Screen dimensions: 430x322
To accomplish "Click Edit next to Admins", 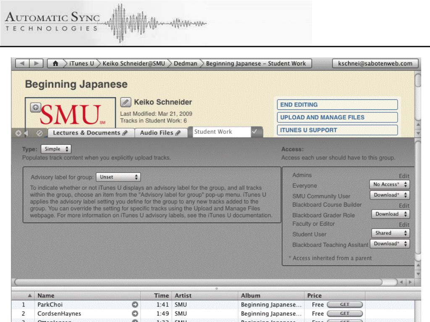I will tap(404, 176).
